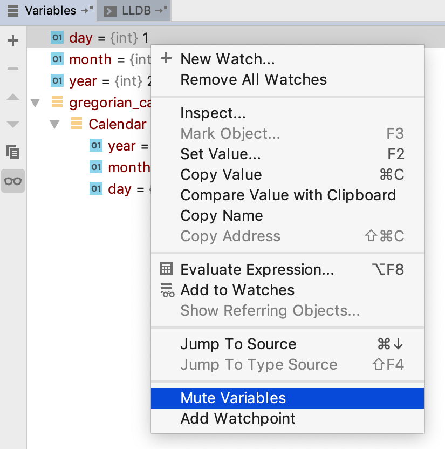
Task: Open Evaluate Expression from the menu
Action: pyautogui.click(x=257, y=269)
